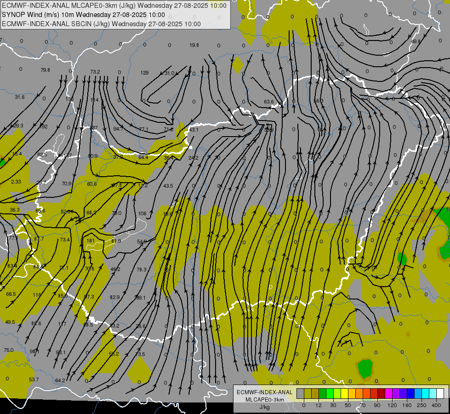Click the SBCIN title line

pos(101,24)
